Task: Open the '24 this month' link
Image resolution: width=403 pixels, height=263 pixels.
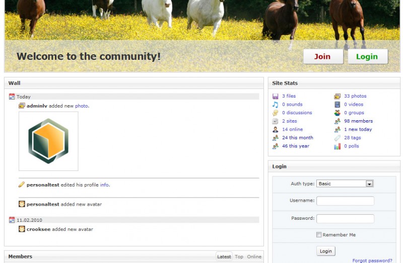Action: [x=298, y=137]
